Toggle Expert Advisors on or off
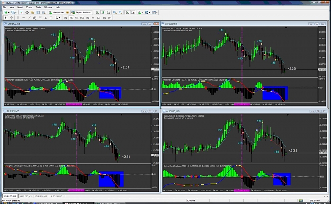 point(81,13)
